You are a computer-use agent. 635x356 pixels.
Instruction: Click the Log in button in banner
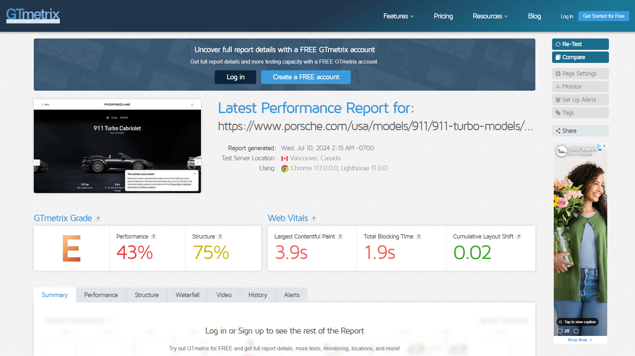(235, 77)
